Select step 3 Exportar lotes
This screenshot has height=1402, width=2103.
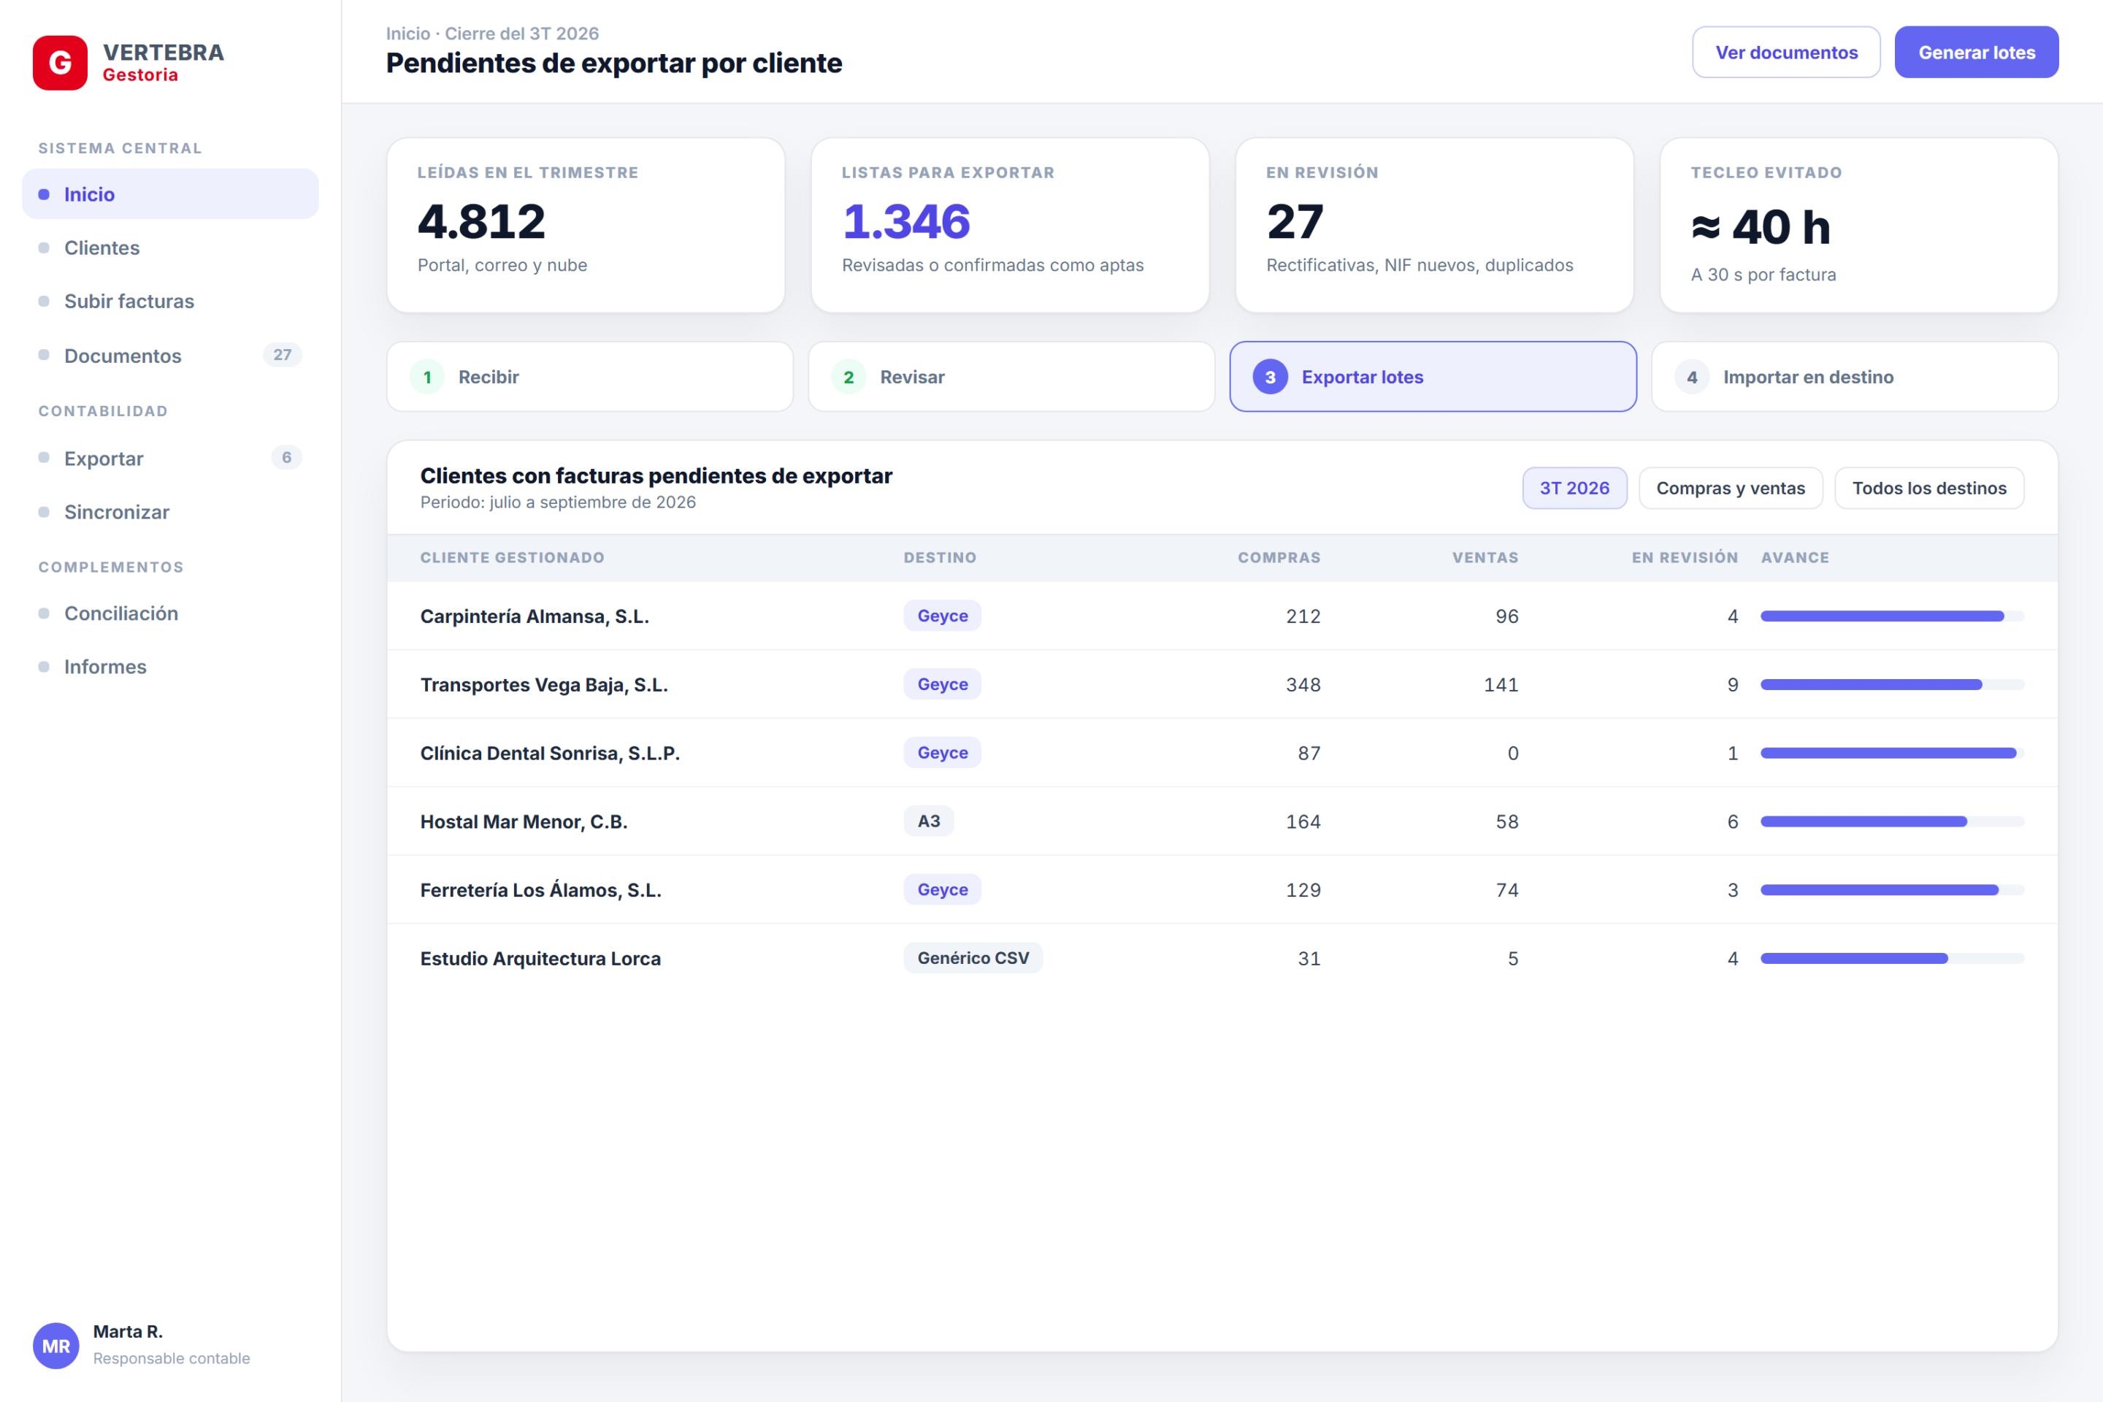[1433, 377]
